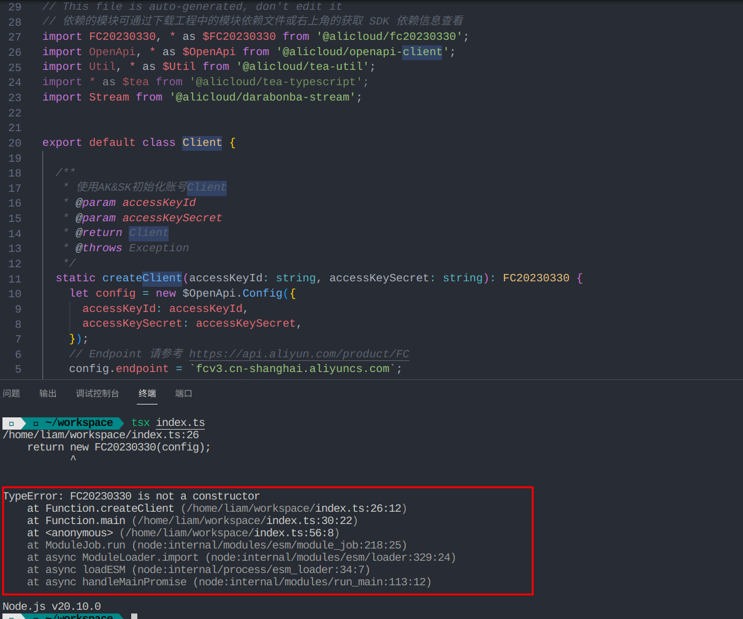Click the Client class name after 'export default class'
Viewport: 743px width, 619px height.
202,143
